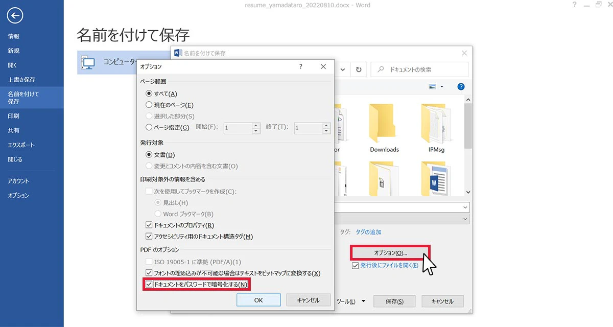Click the Computer icon under Save As

tap(88, 62)
